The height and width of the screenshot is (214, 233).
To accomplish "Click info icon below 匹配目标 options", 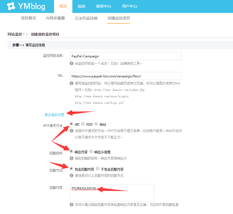I will tap(72, 158).
